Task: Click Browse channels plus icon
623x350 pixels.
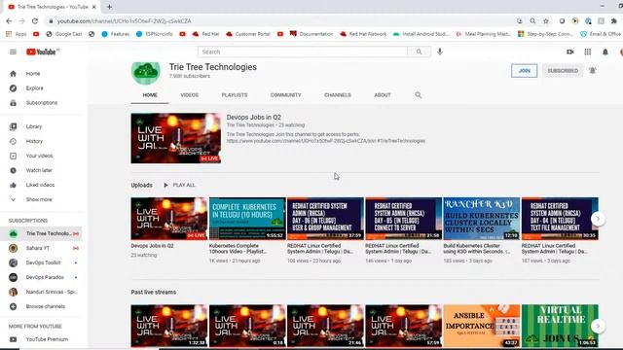Action: click(x=13, y=306)
